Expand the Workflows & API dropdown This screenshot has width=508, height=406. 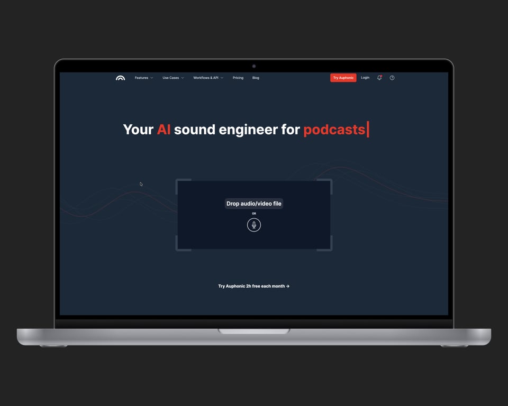(208, 78)
